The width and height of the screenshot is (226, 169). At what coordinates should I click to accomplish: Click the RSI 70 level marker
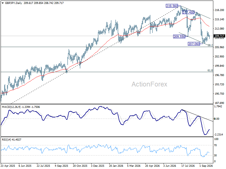(x=215, y=145)
